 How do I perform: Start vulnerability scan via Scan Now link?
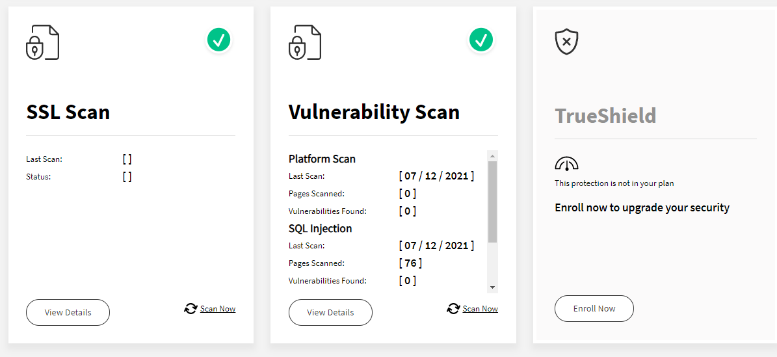tap(480, 308)
